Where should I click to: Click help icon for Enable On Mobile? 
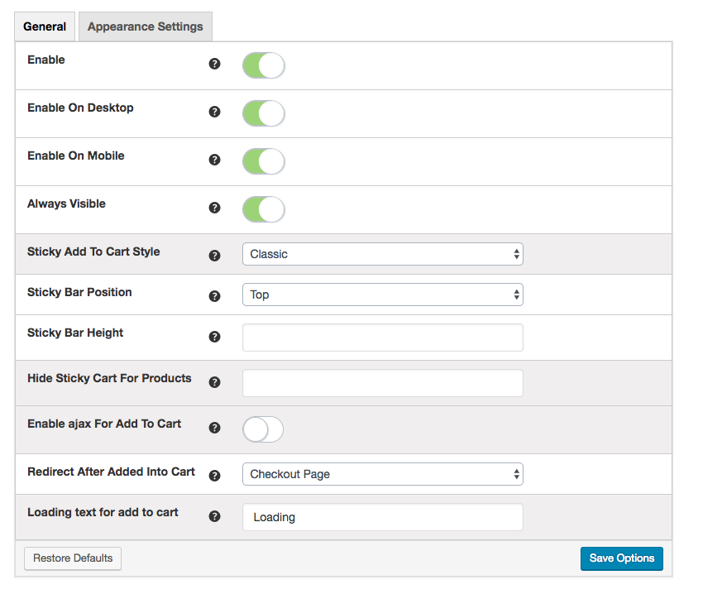(x=215, y=160)
